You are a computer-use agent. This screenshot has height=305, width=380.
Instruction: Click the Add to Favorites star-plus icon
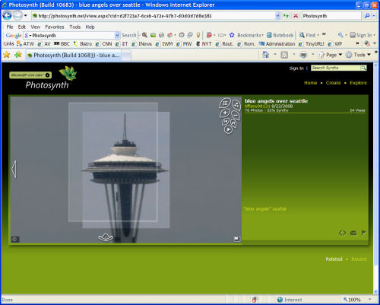[x=18, y=55]
